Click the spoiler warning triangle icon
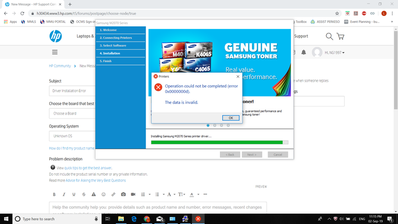 (x=94, y=195)
